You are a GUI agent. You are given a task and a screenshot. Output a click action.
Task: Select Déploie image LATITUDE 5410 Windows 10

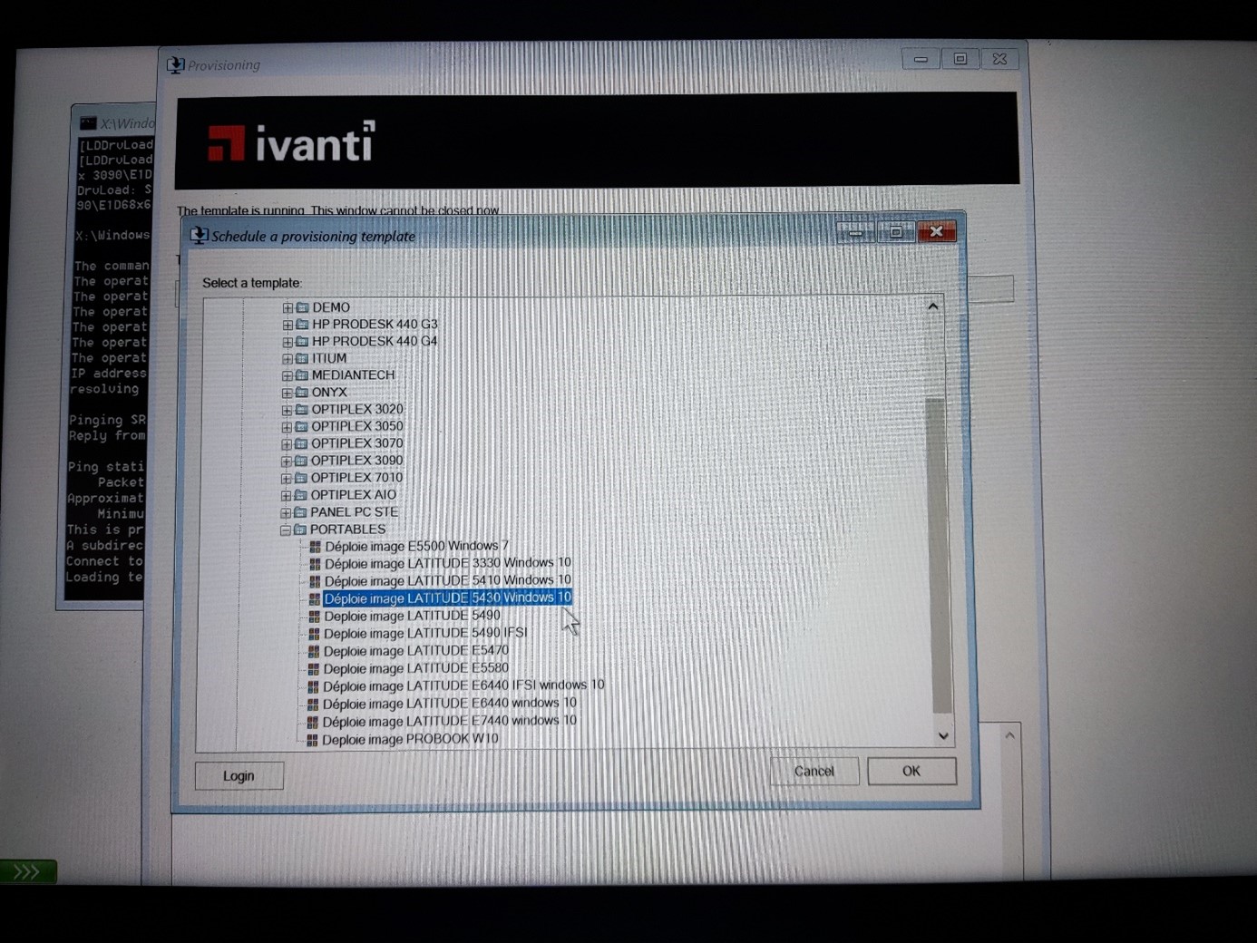[447, 580]
